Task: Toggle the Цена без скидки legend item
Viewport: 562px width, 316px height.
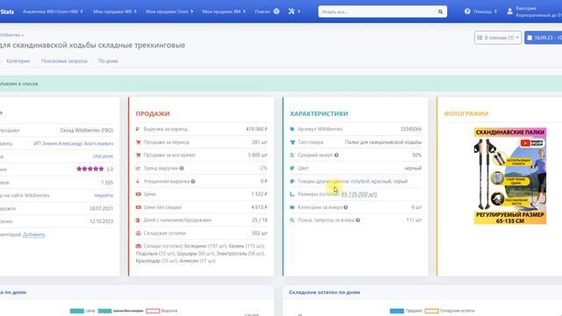Action: tap(120, 311)
